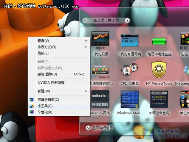
Task: Go to previous gadget page arrow
Action: tap(85, 20)
